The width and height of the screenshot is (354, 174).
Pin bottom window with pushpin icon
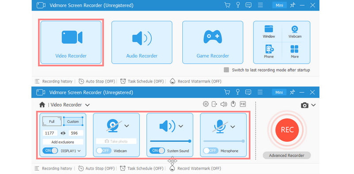pyautogui.click(x=292, y=92)
